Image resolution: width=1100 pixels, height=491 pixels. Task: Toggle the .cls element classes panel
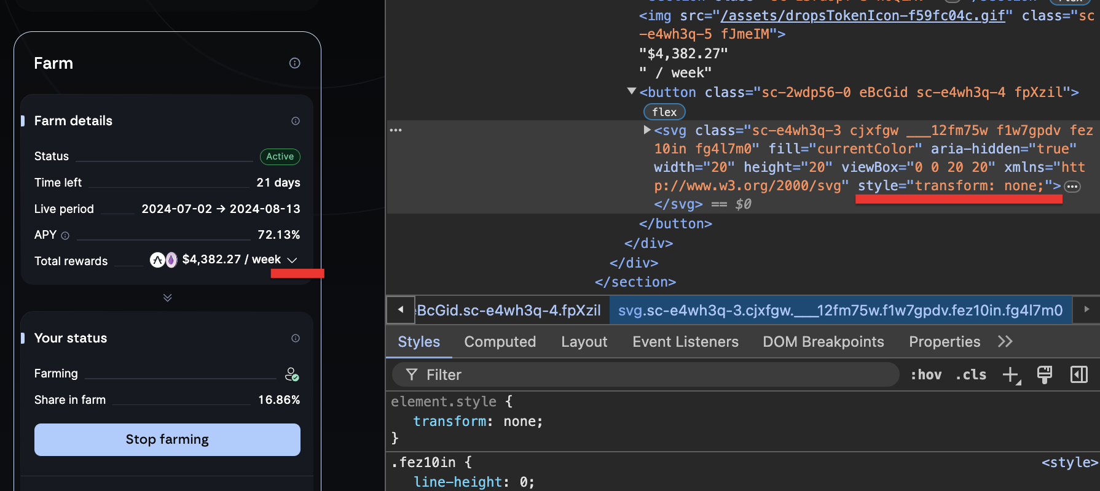pos(971,375)
